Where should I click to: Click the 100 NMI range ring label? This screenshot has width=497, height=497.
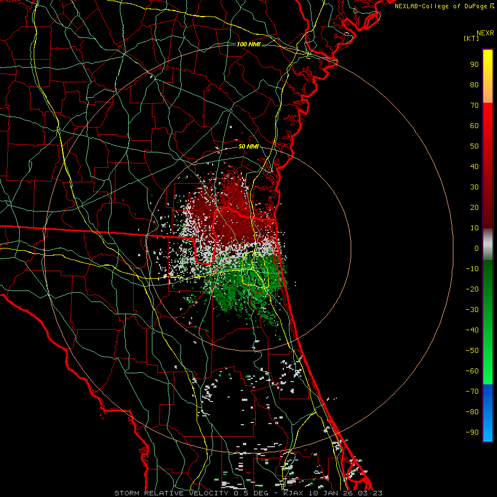pos(248,44)
